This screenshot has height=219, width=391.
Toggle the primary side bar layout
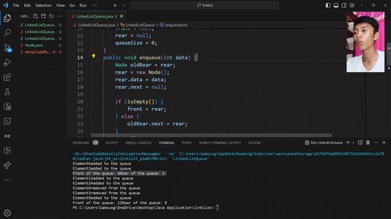(x=328, y=5)
